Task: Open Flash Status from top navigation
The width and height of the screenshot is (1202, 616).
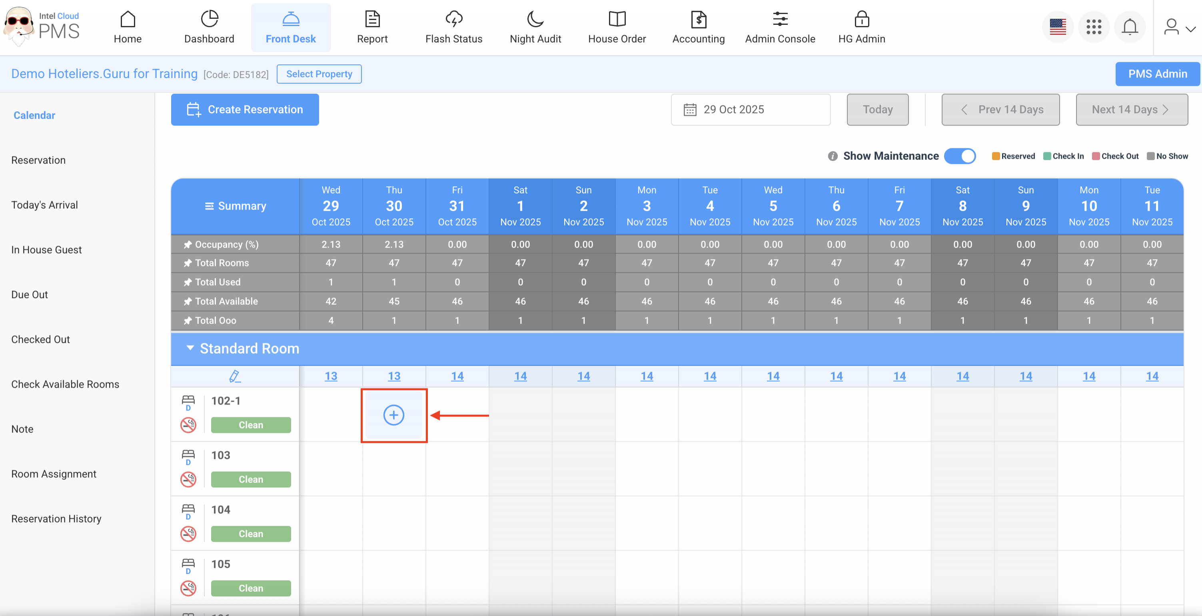Action: (453, 27)
